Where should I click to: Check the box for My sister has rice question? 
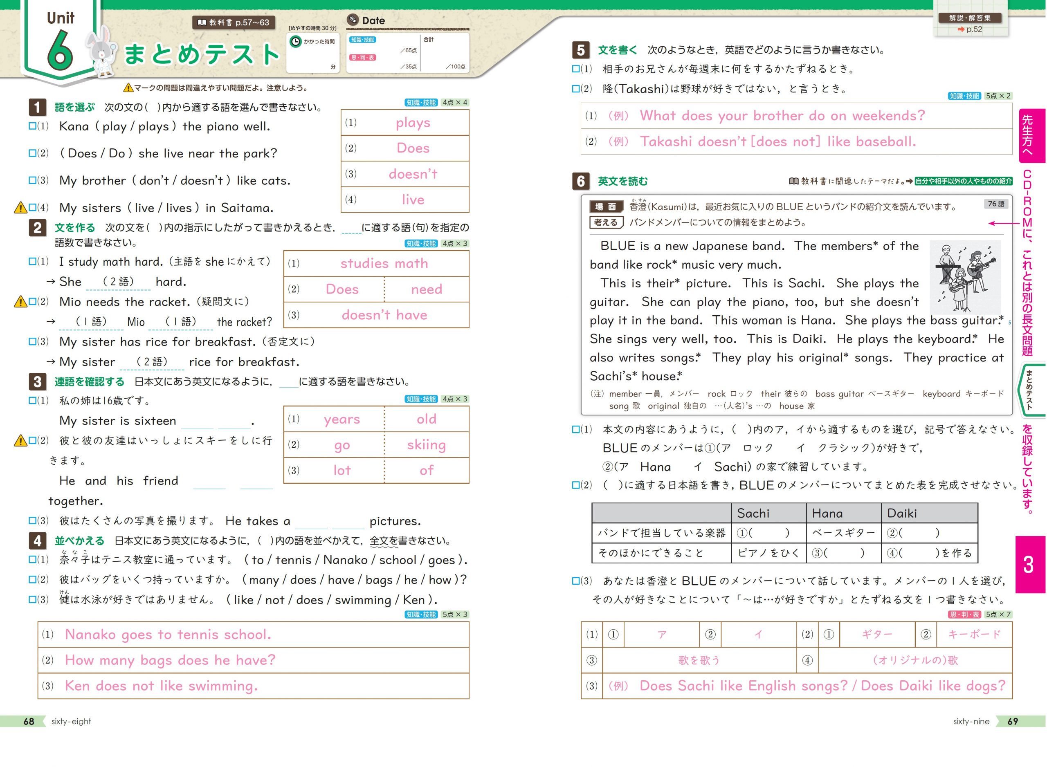point(32,342)
